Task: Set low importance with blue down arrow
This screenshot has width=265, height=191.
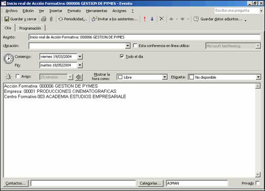Action: [152, 19]
